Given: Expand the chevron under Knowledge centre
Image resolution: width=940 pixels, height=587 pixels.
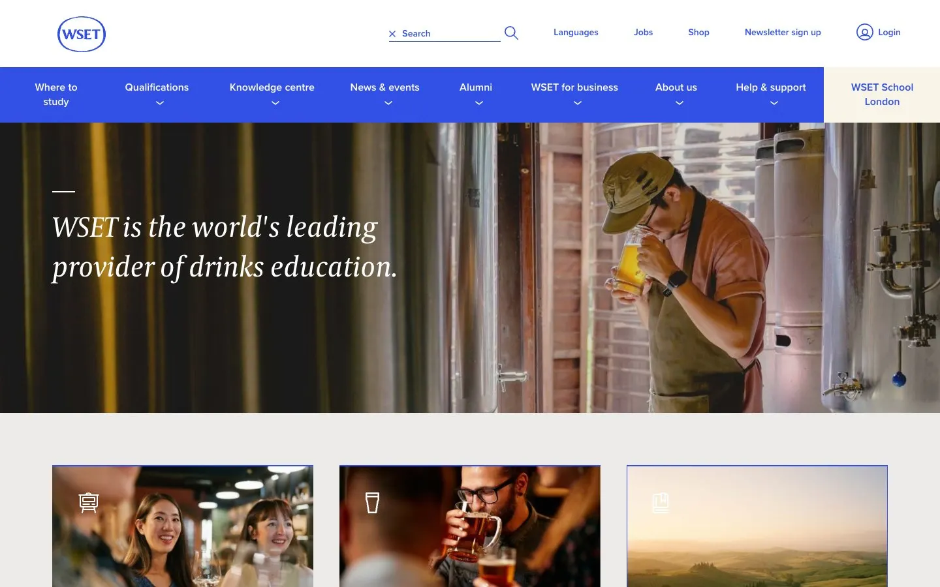Looking at the screenshot, I should (x=275, y=103).
